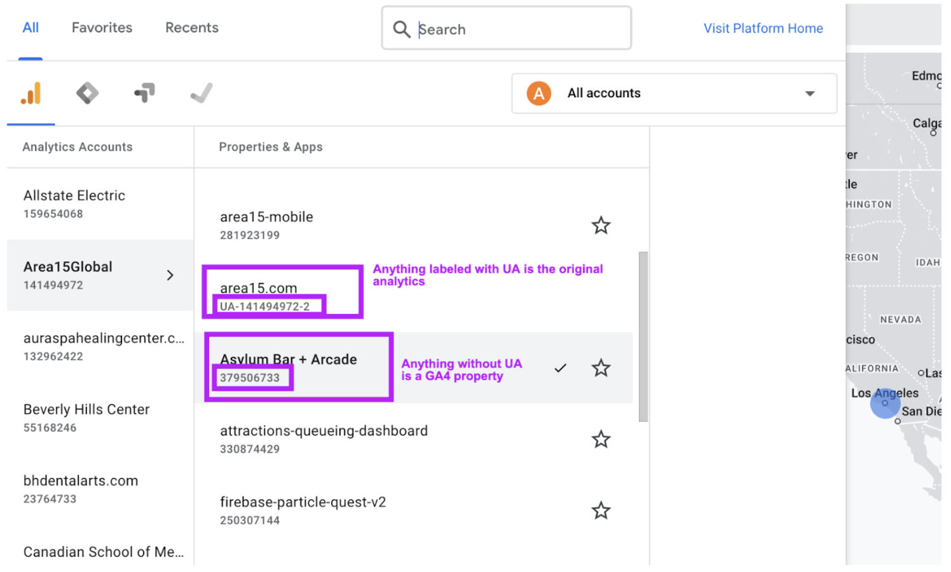The height and width of the screenshot is (572, 951).
Task: Switch to the Optimize product icon
Action: tap(144, 93)
